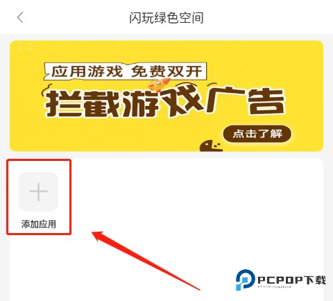The image size is (333, 301).
Task: Click the blue PCPOP logo icon
Action: pos(245,279)
